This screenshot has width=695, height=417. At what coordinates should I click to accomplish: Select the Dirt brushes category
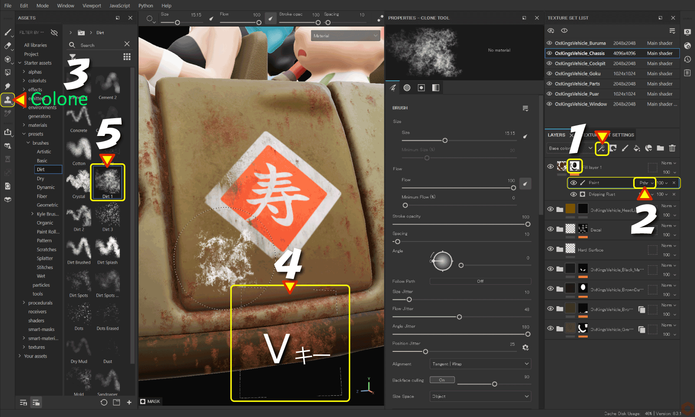pyautogui.click(x=48, y=169)
